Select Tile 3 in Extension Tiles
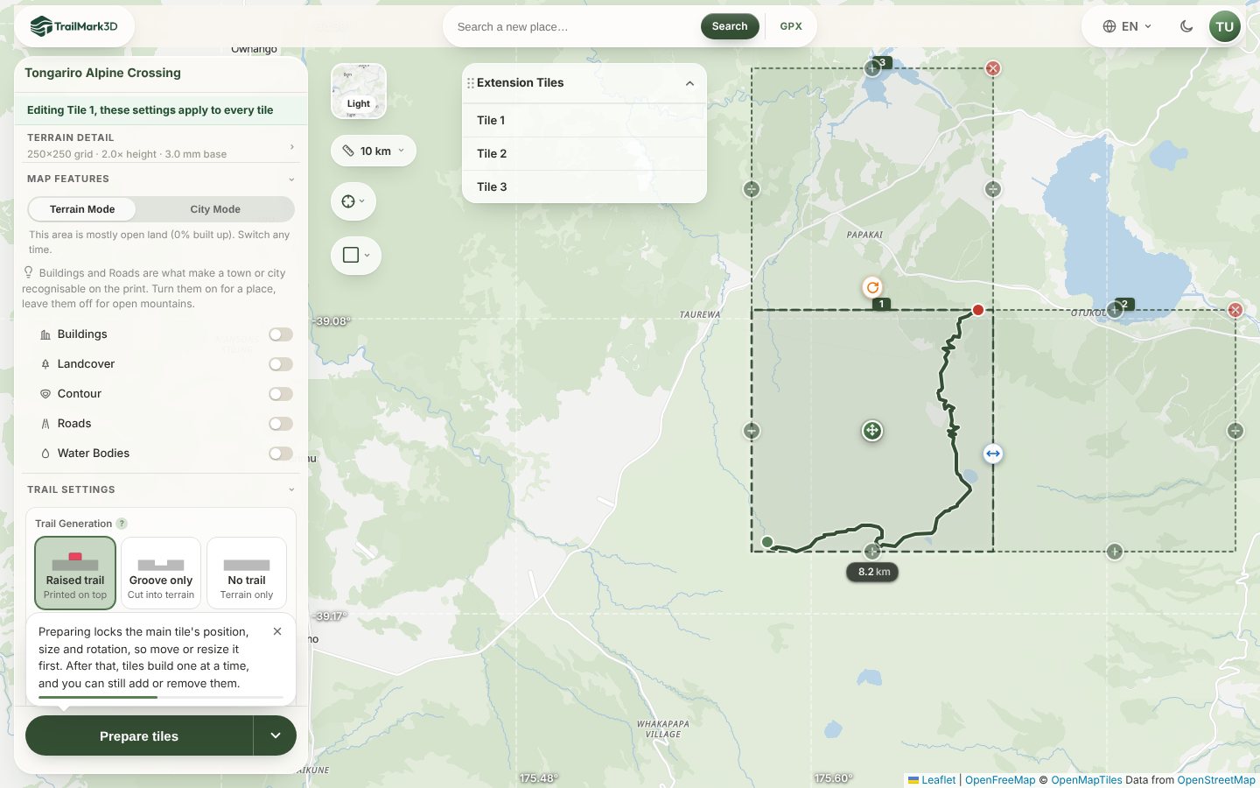This screenshot has height=788, width=1260. (x=584, y=186)
